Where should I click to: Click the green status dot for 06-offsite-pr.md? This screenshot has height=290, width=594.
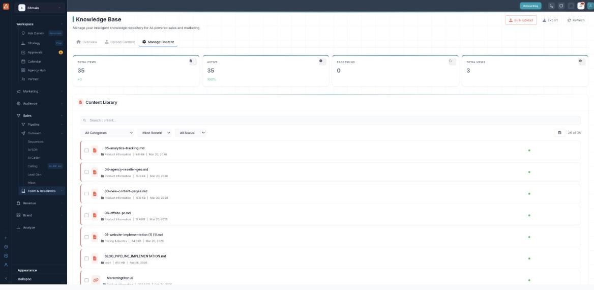click(x=529, y=215)
